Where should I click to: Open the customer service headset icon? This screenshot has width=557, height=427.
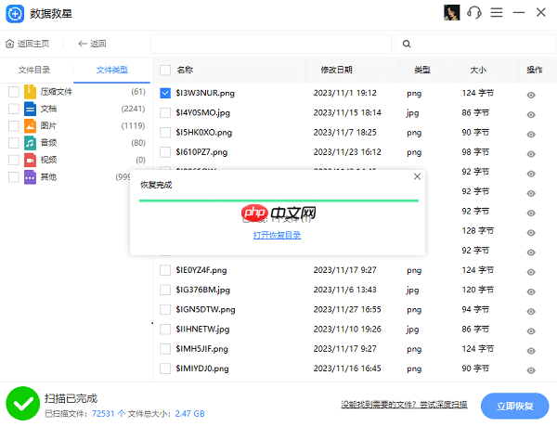point(473,13)
